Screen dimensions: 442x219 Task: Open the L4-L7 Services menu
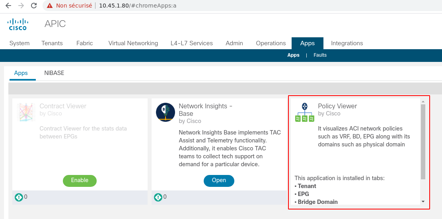[x=192, y=43]
